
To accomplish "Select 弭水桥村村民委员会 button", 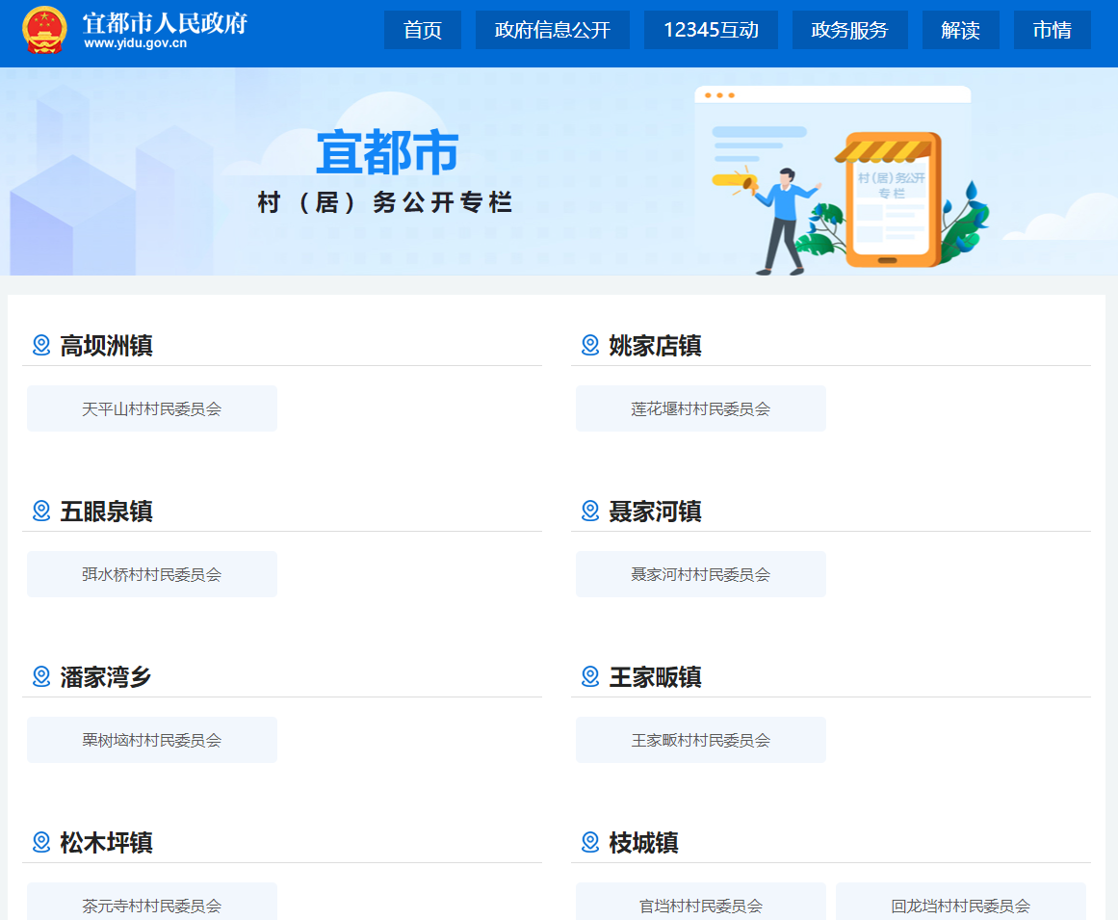I will click(152, 574).
